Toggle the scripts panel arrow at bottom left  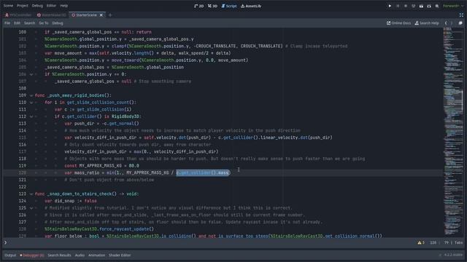pos(5,242)
